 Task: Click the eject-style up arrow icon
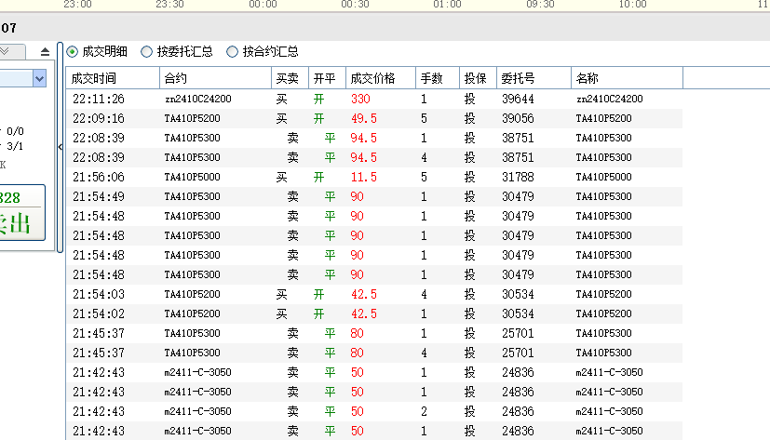[46, 52]
